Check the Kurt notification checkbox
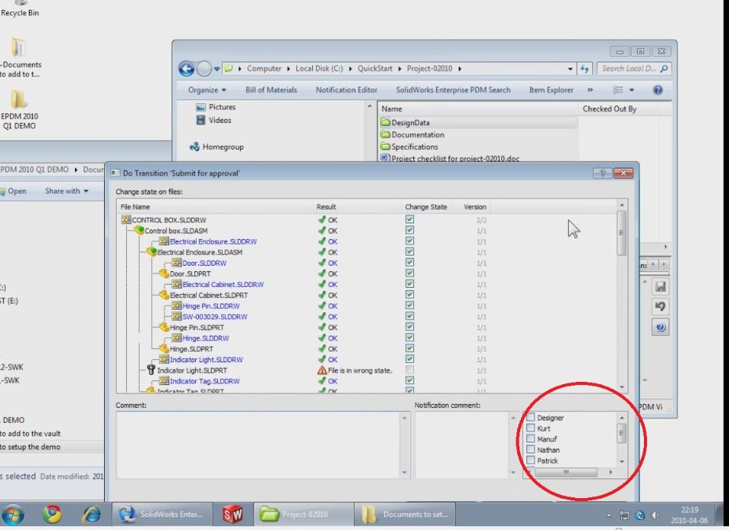The height and width of the screenshot is (530, 729). coord(531,427)
